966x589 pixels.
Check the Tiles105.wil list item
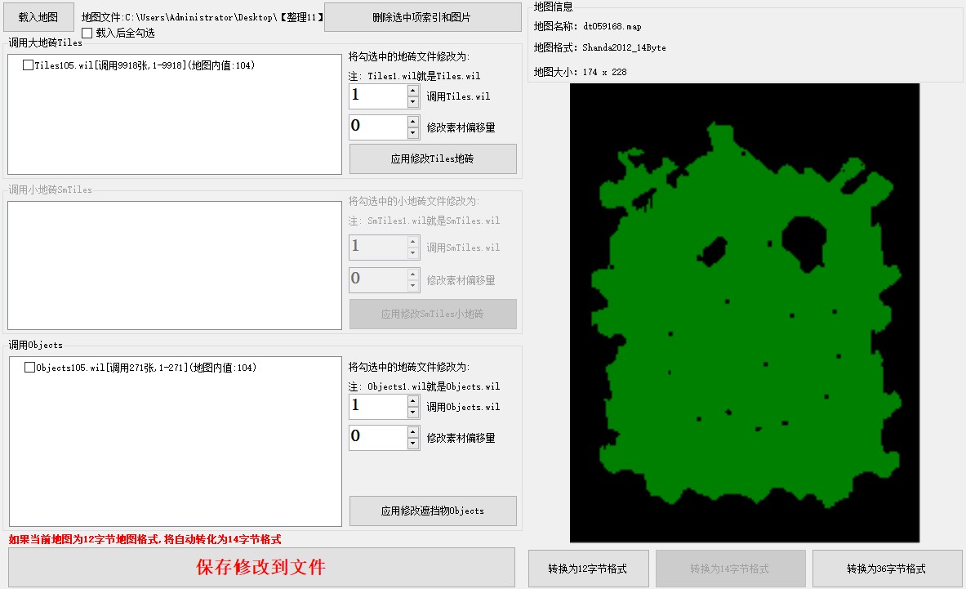pos(29,65)
